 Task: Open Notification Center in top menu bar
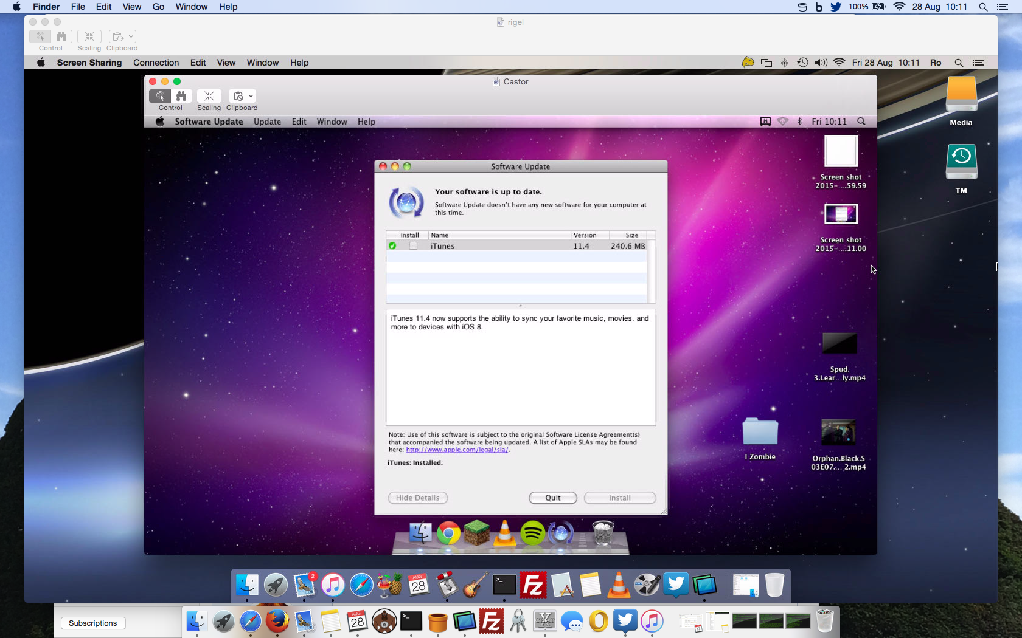[x=1003, y=7]
